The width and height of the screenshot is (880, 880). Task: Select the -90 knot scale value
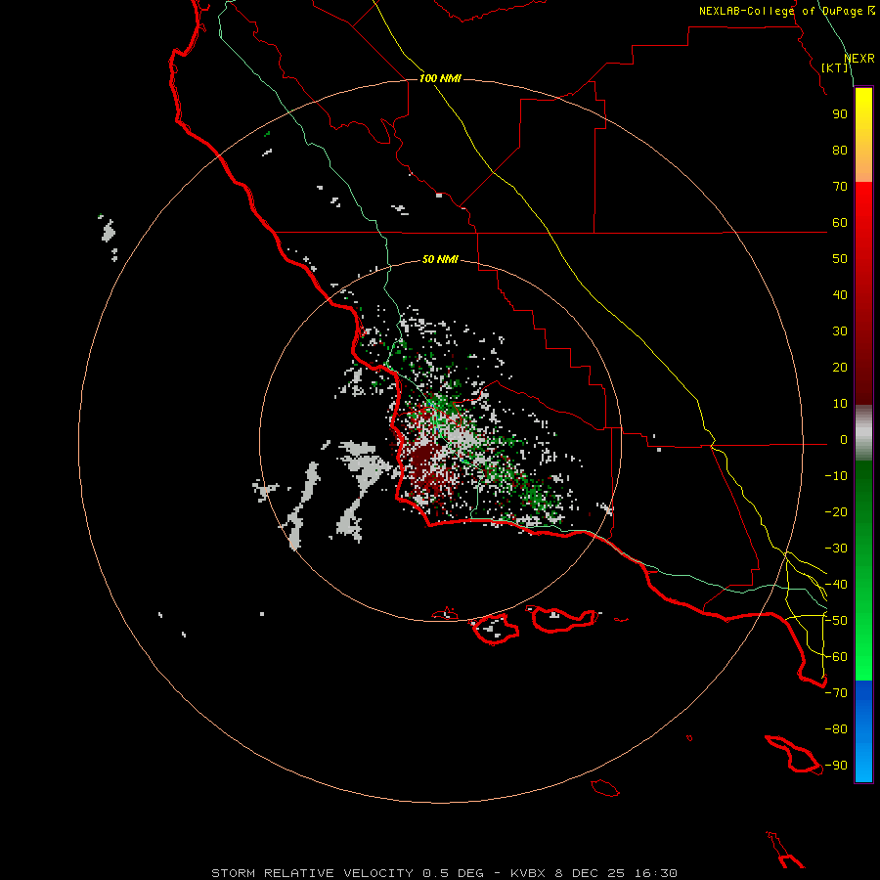pos(836,766)
